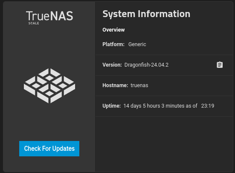The height and width of the screenshot is (173, 235).
Task: Click the TrueNAS logo
Action: [49, 18]
